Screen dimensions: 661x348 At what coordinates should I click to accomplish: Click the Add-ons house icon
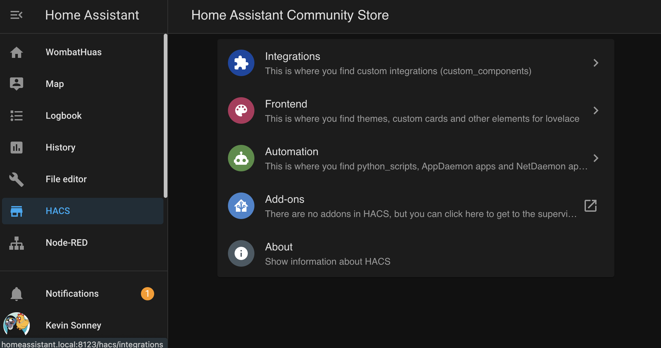[x=241, y=206]
